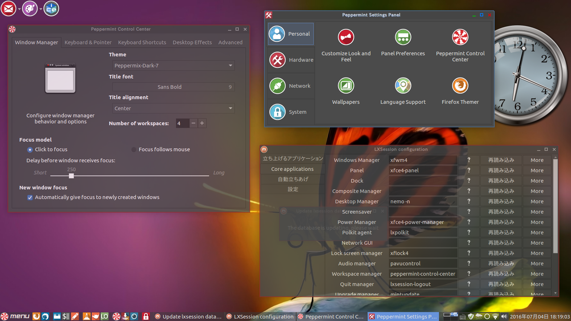Select Focus follows mouse radio button
This screenshot has height=321, width=571.
(134, 150)
